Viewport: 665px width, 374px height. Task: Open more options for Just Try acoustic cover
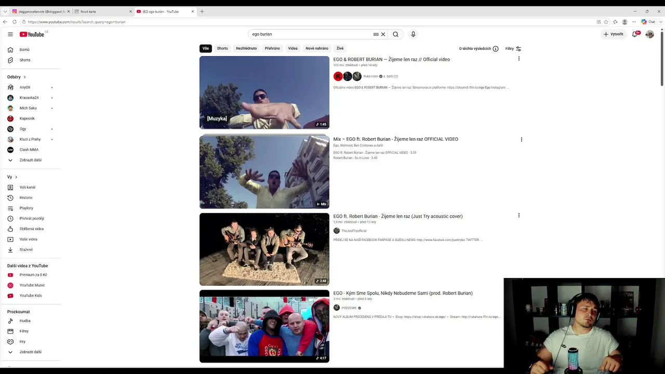click(x=518, y=215)
